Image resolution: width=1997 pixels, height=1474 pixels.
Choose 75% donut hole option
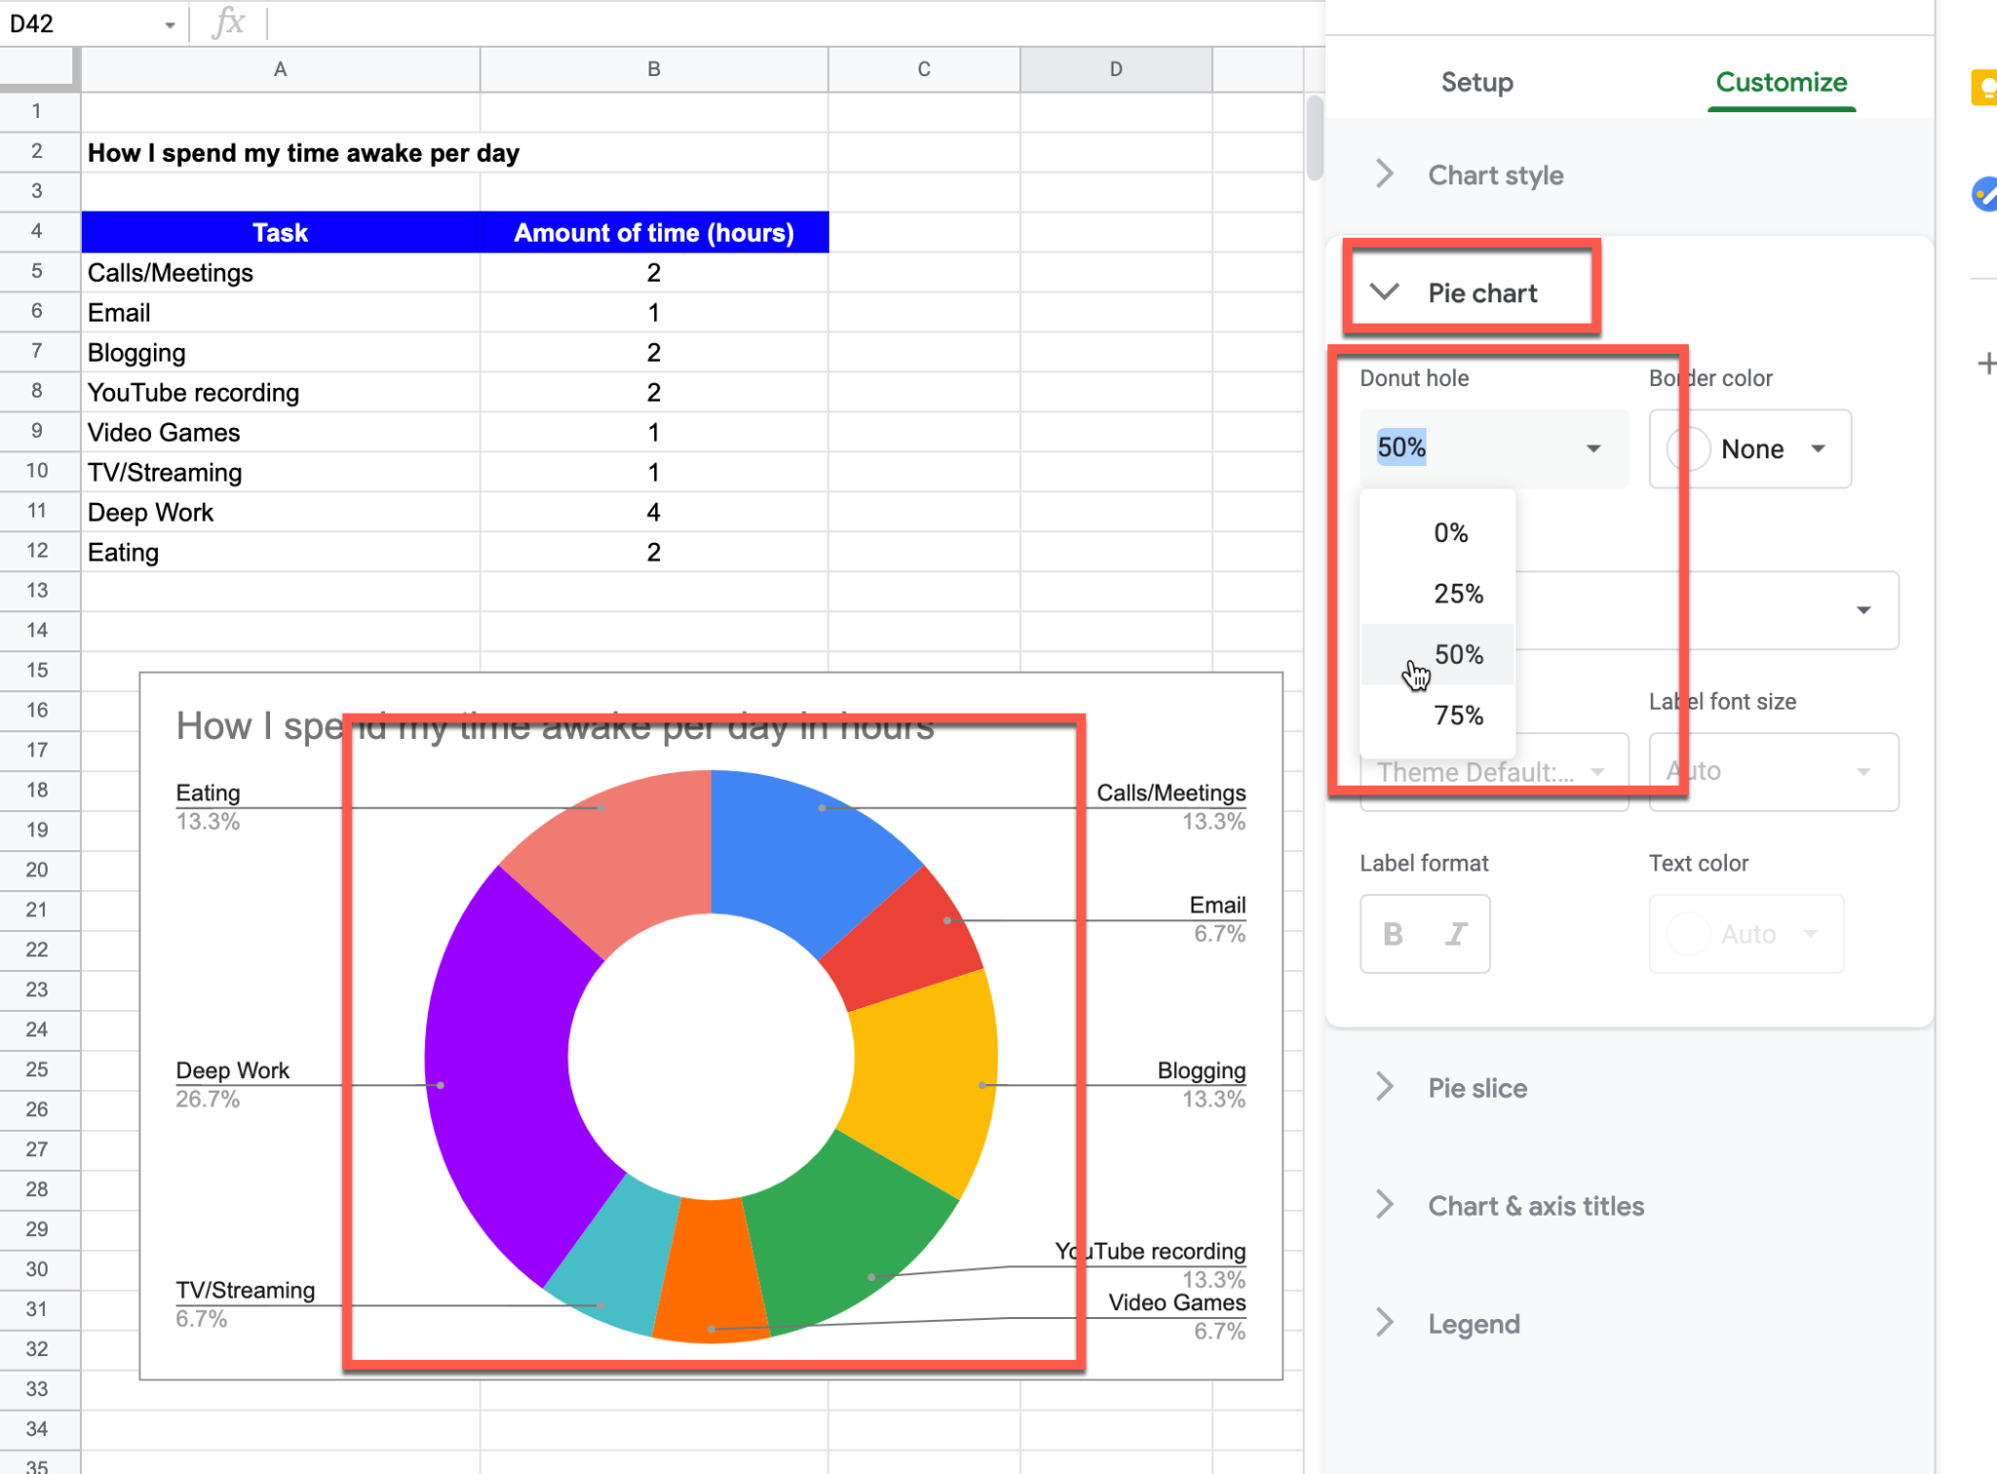pos(1437,716)
